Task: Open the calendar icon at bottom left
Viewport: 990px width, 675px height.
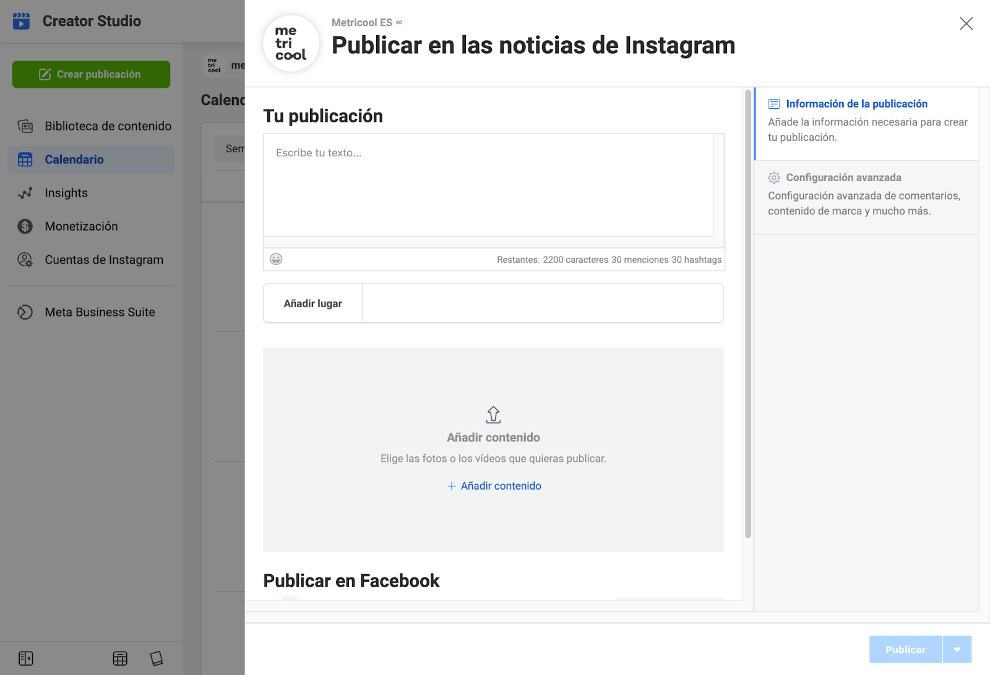Action: [120, 658]
